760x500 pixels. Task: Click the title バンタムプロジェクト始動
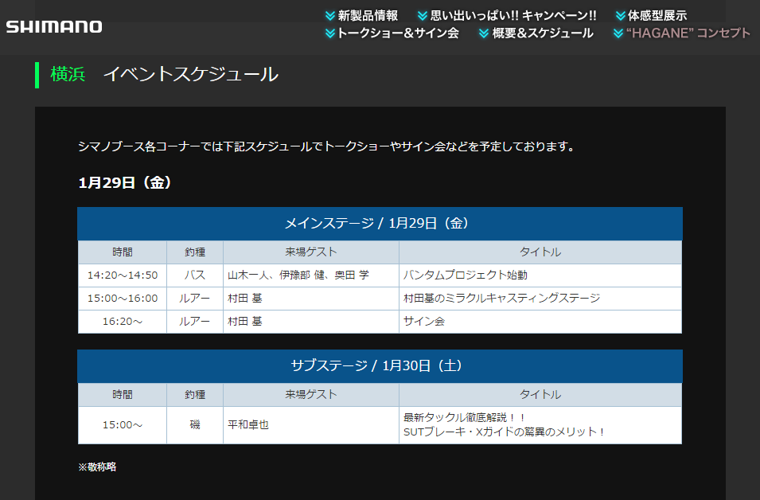pos(466,275)
